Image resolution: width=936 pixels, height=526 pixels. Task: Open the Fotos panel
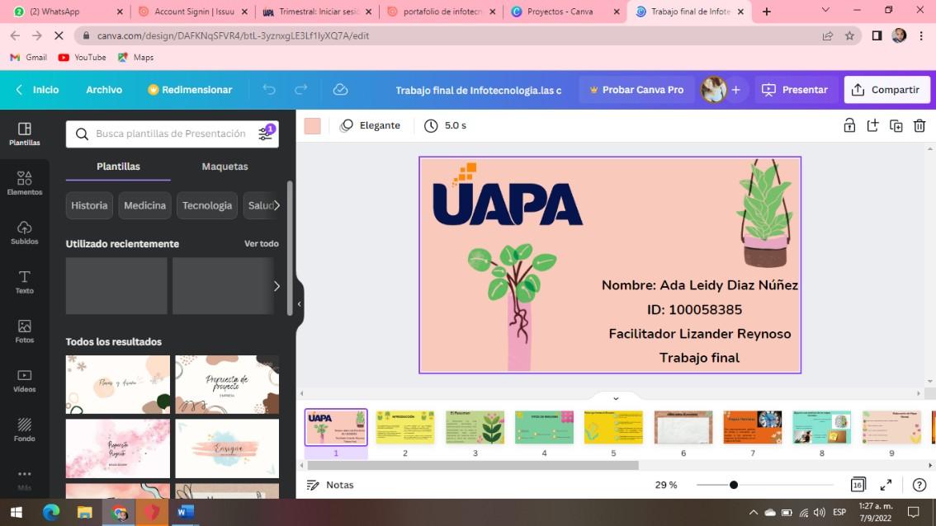click(25, 331)
